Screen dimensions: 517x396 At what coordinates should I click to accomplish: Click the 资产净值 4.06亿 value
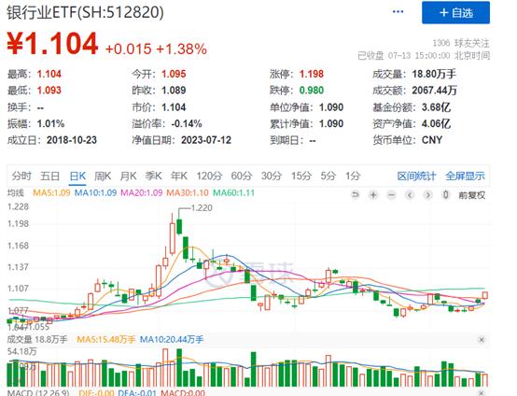point(436,124)
